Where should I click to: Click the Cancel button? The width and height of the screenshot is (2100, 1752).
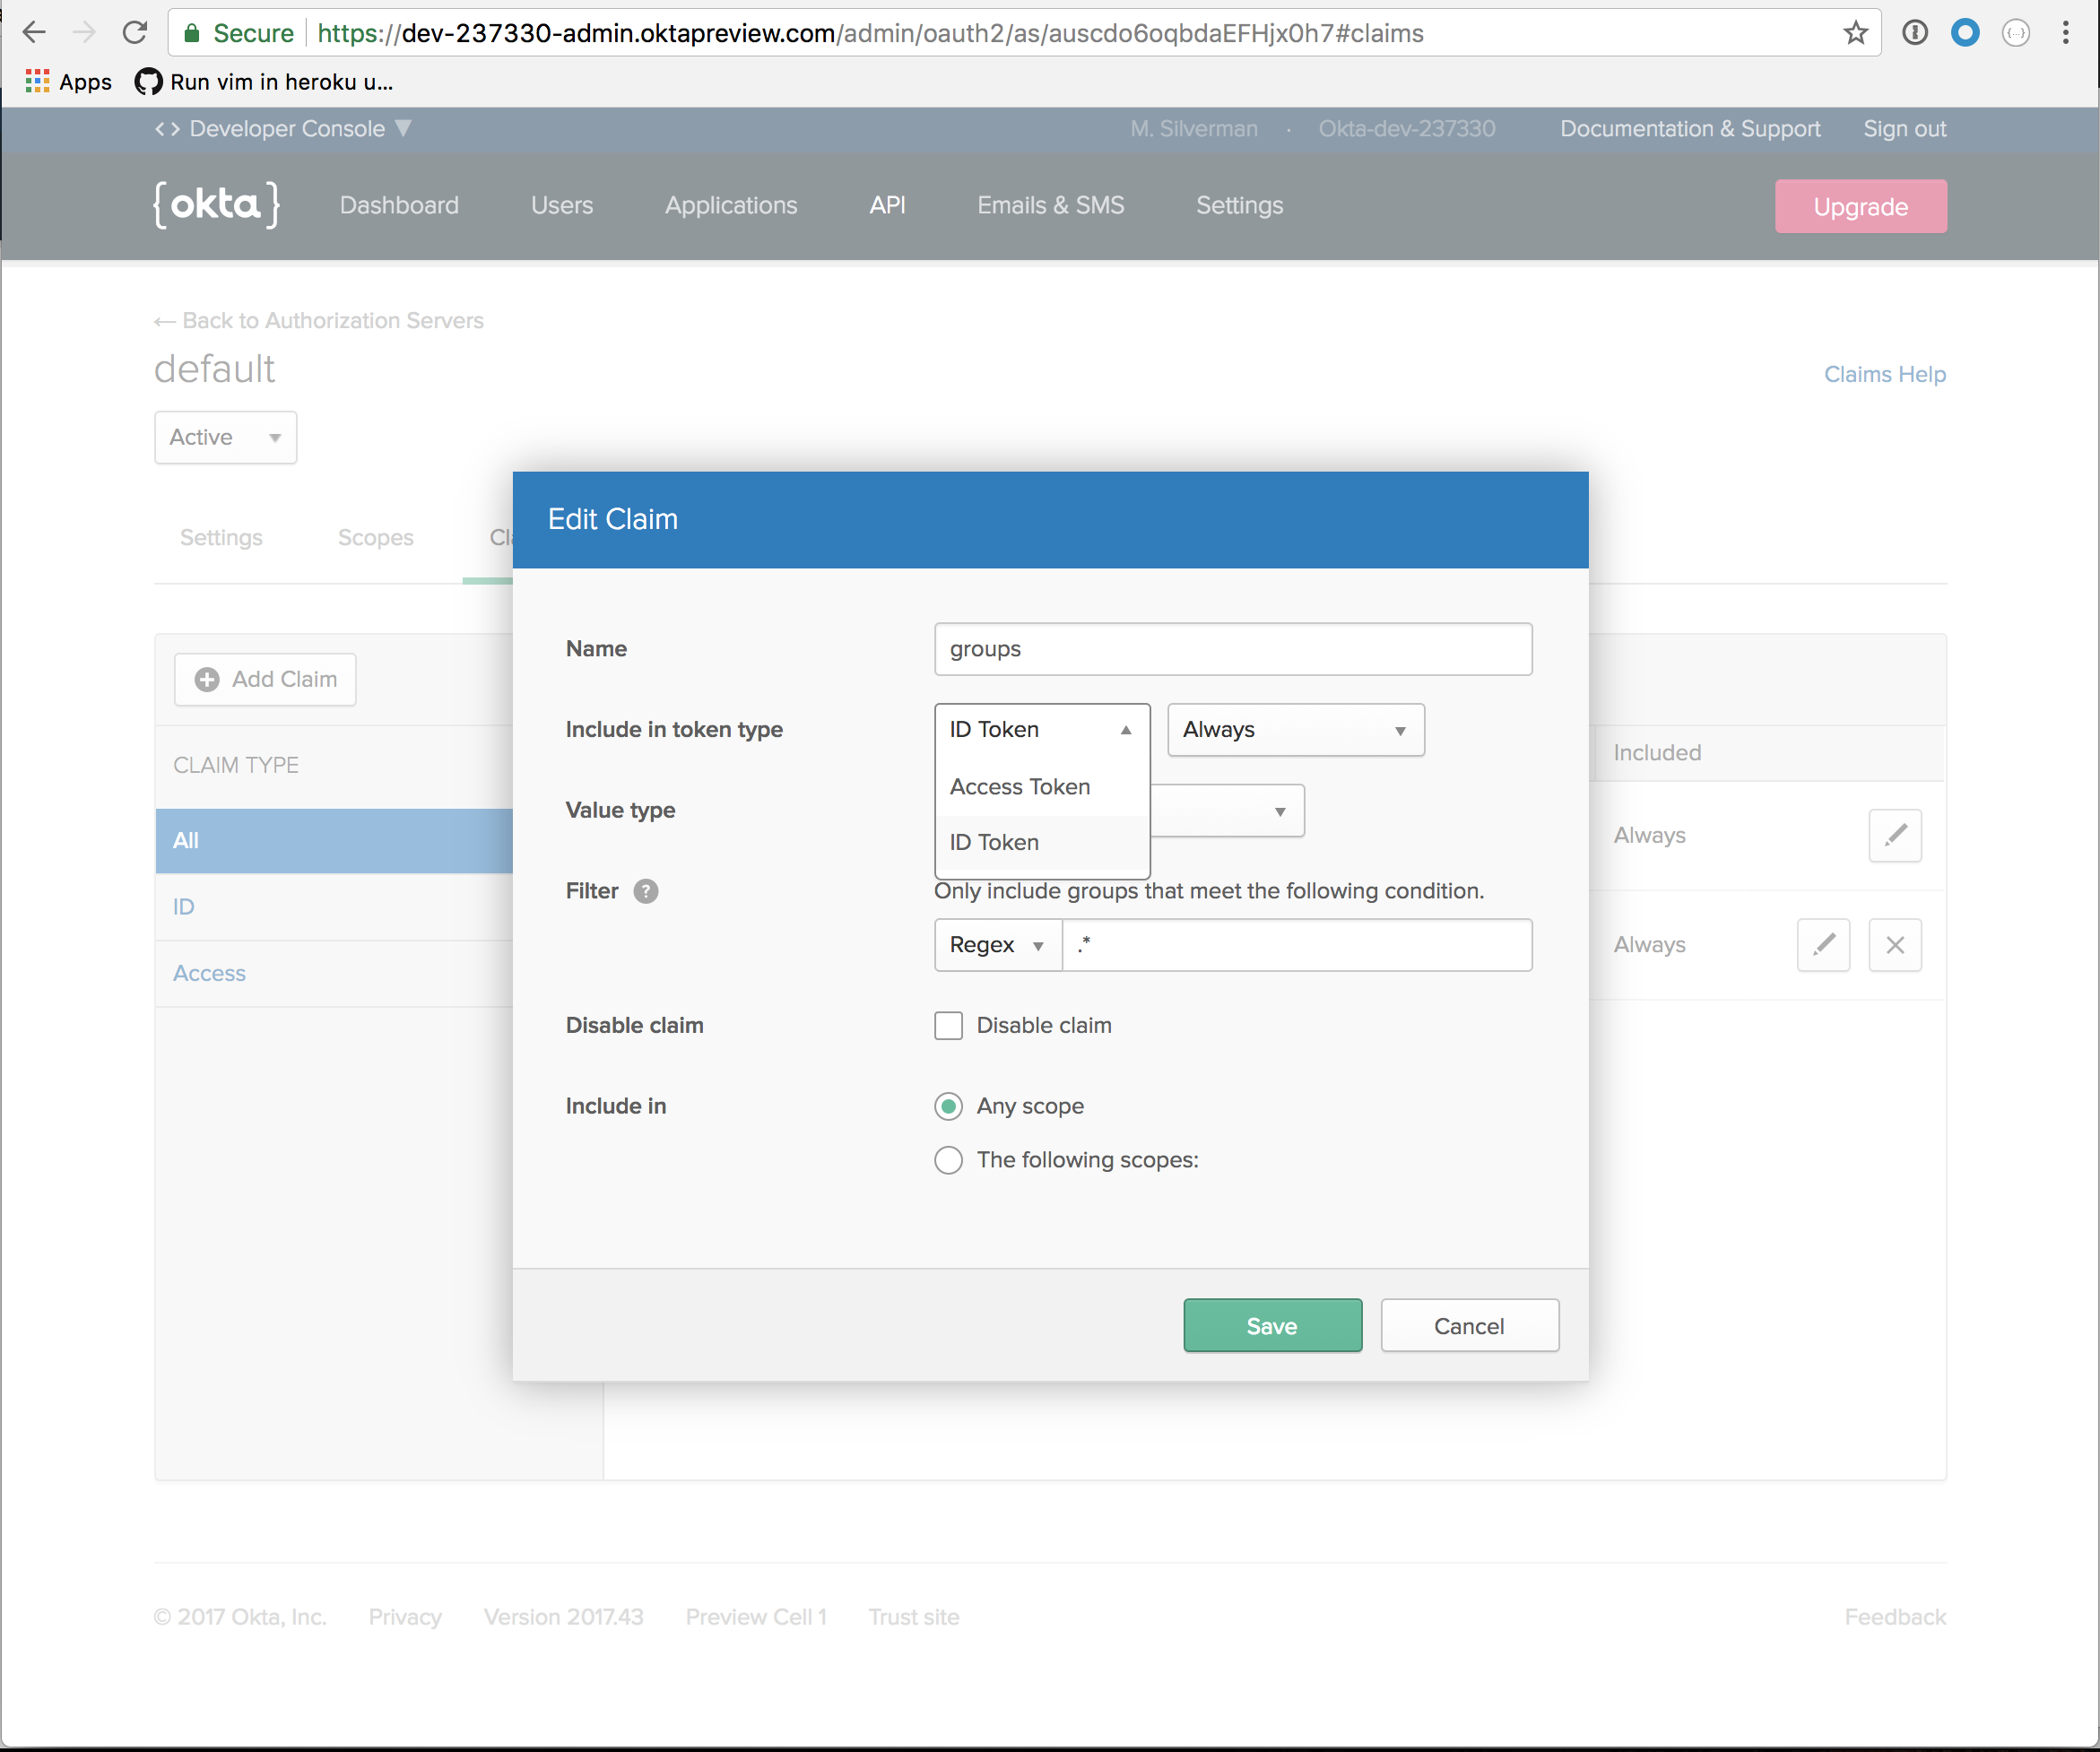(1468, 1326)
